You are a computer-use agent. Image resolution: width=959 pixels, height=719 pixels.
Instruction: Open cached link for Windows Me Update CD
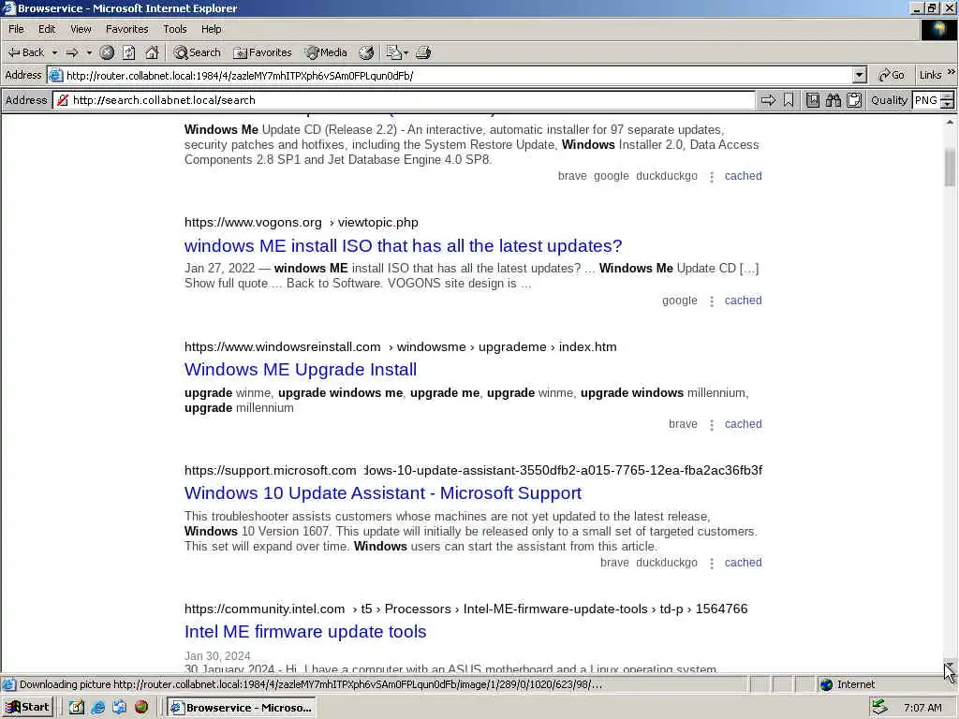743,176
